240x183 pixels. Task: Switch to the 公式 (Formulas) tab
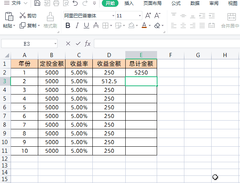coord(176,3)
